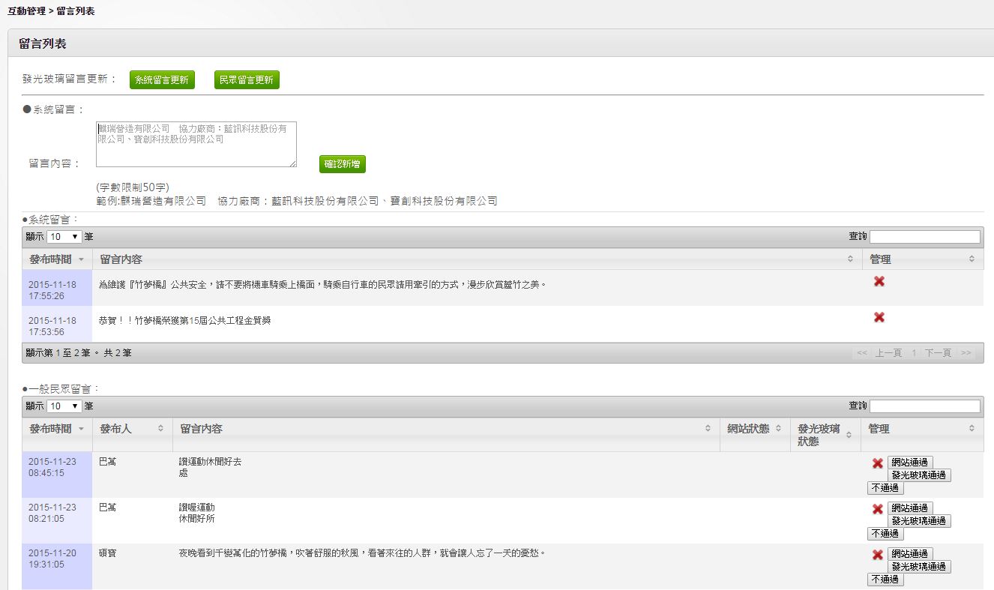Open the public messages page-size dropdown
This screenshot has height=590, width=994.
click(x=64, y=406)
